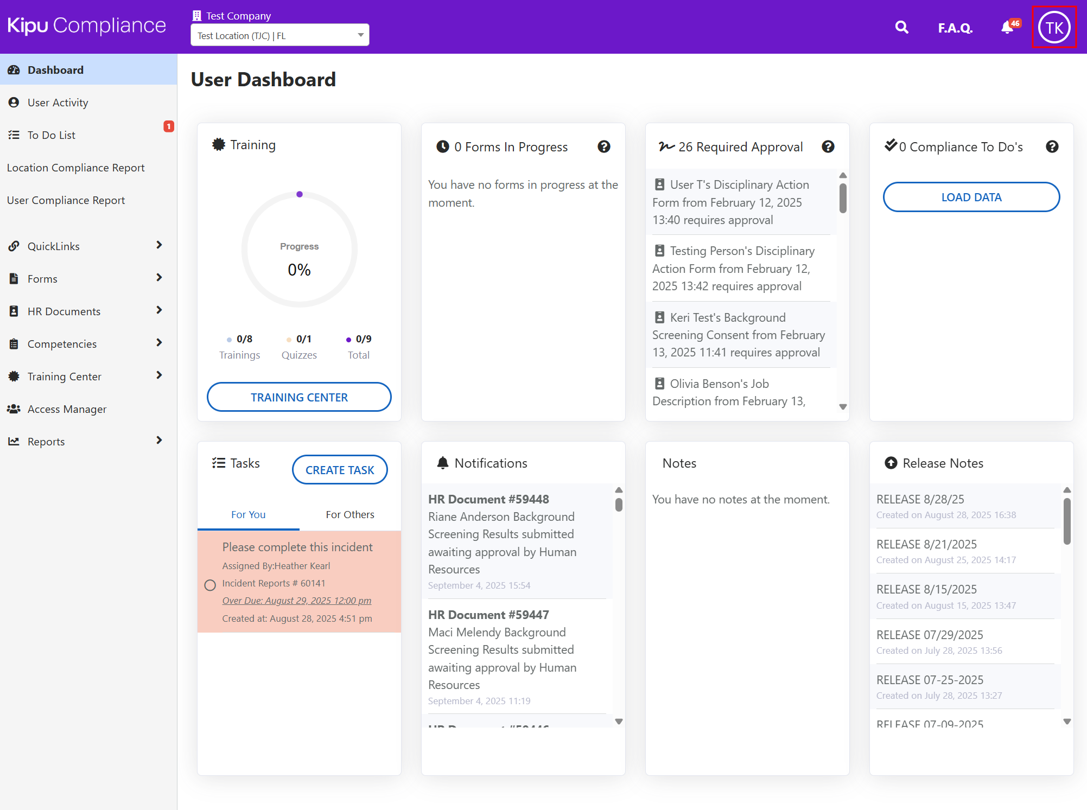The height and width of the screenshot is (810, 1087).
Task: Expand the Reports sidebar section
Action: point(159,441)
